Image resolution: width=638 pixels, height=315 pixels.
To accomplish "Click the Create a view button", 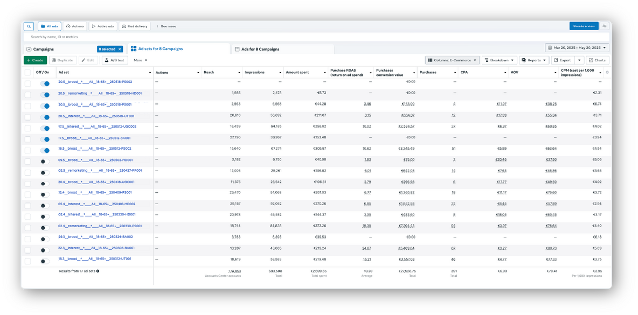I will pyautogui.click(x=584, y=26).
